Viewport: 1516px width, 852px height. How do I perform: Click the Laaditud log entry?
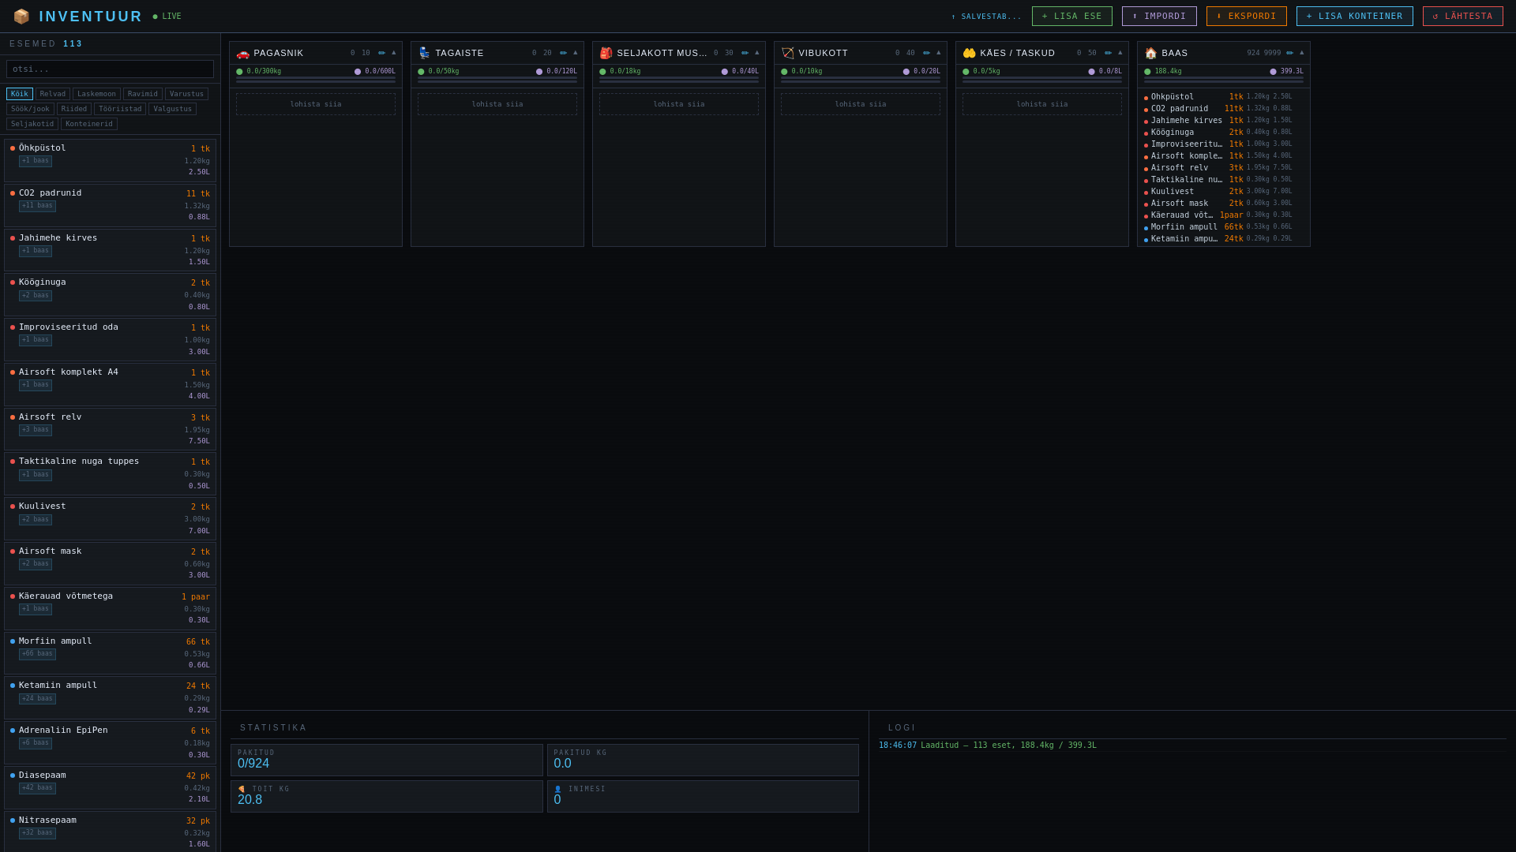tap(1192, 745)
